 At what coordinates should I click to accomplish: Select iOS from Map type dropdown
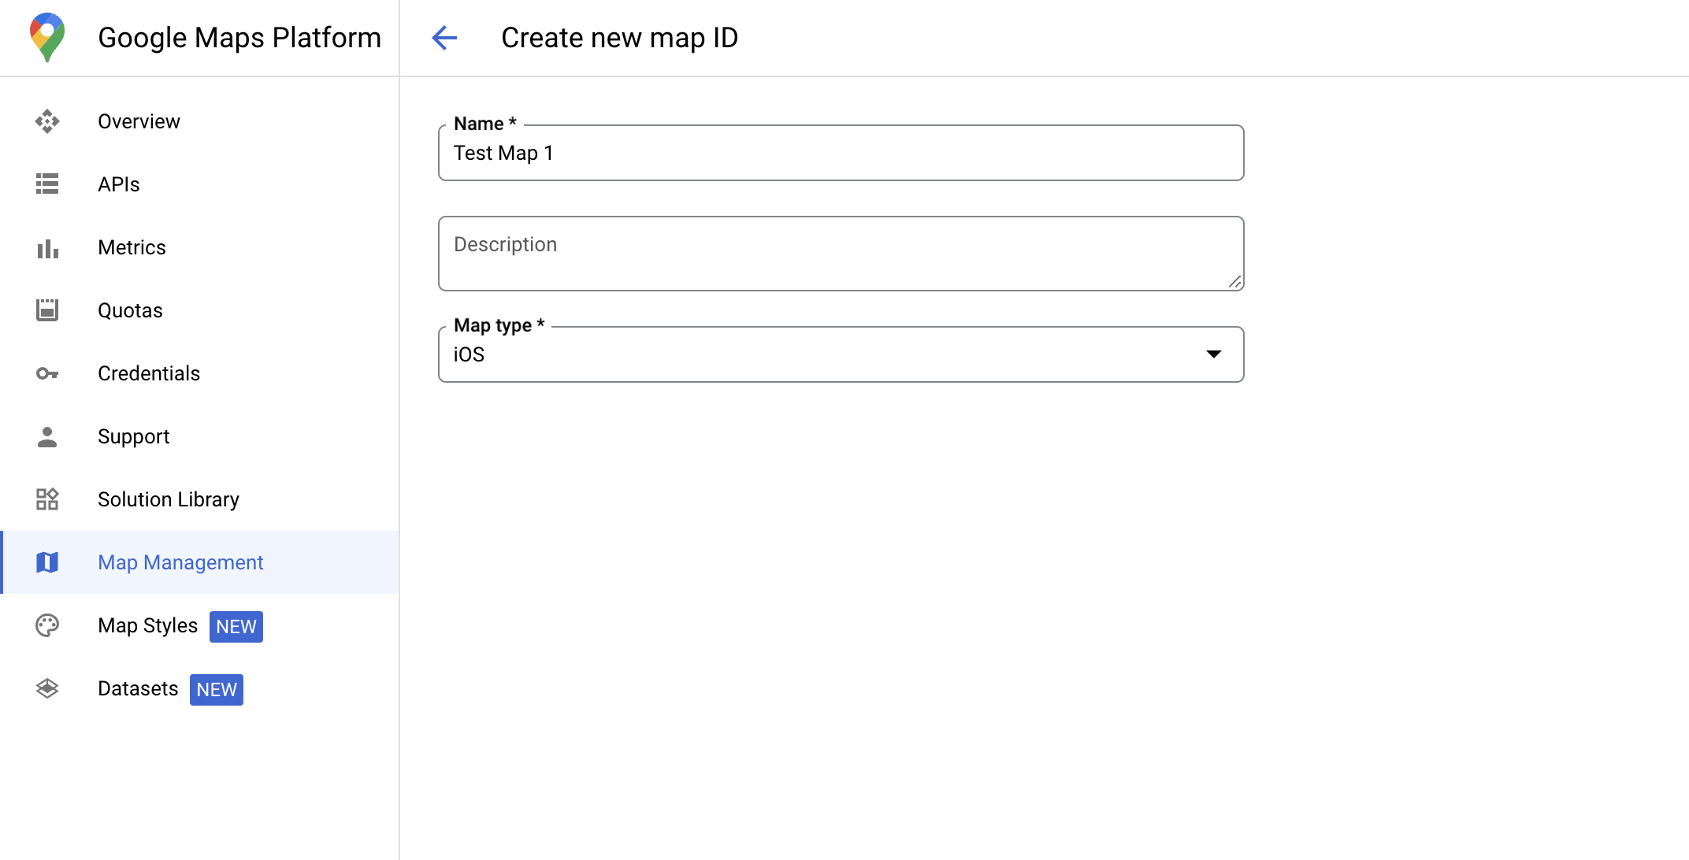coord(842,353)
